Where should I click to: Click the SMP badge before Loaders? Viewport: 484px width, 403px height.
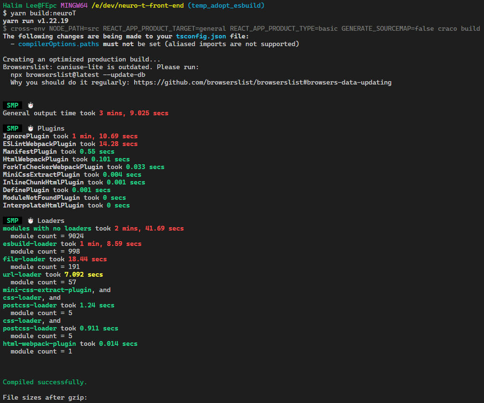coord(13,220)
